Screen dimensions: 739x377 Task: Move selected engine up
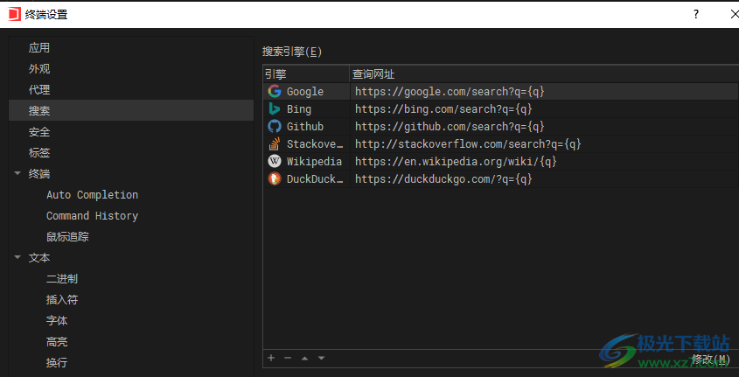coord(304,358)
